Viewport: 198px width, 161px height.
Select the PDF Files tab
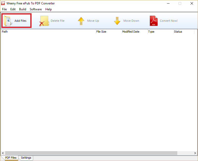click(x=11, y=158)
